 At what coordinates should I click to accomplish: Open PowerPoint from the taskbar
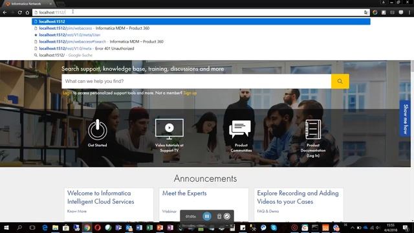(160, 227)
